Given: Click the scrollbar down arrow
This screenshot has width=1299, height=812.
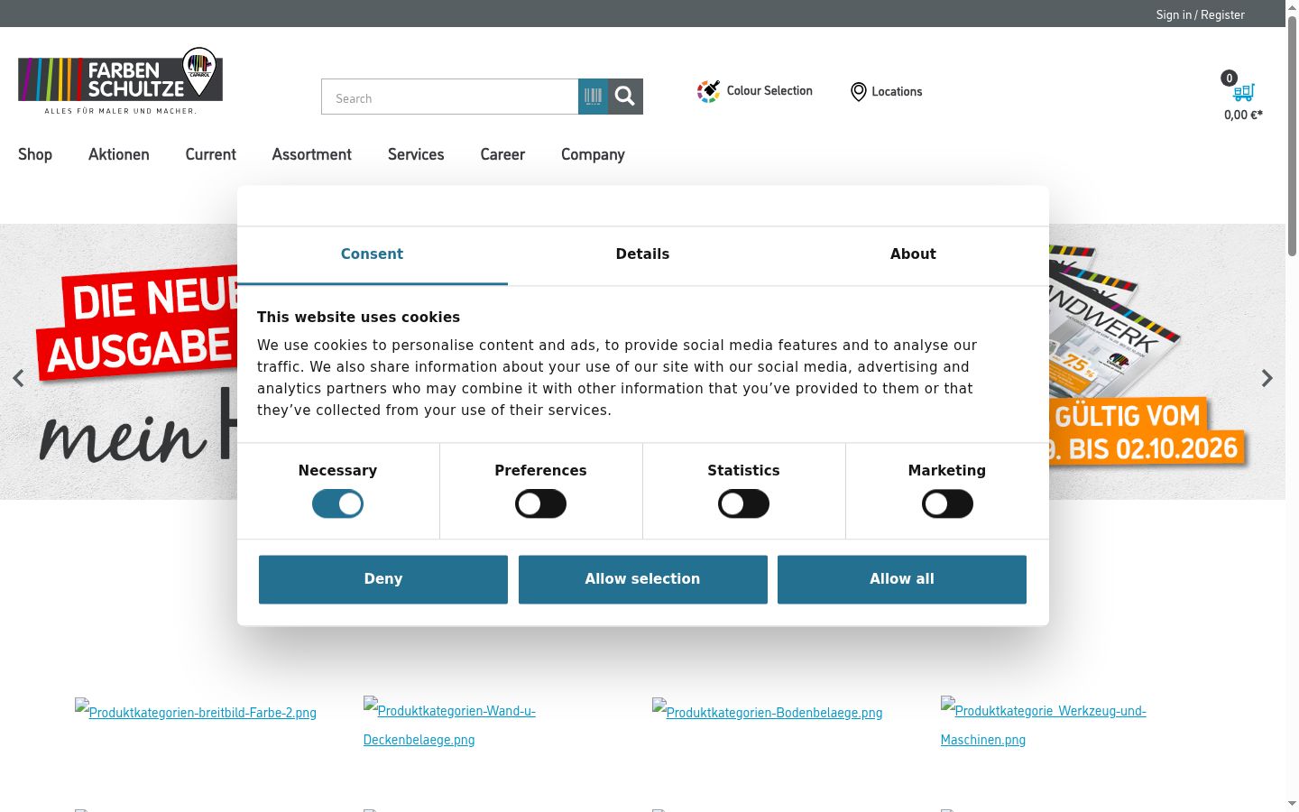Looking at the screenshot, I should [1292, 804].
